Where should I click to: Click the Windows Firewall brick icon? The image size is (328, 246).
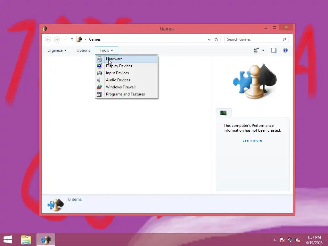click(x=99, y=87)
